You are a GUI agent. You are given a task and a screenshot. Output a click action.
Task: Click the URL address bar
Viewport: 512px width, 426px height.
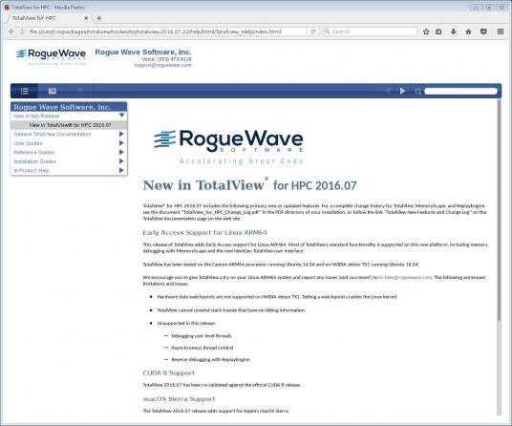click(x=163, y=32)
